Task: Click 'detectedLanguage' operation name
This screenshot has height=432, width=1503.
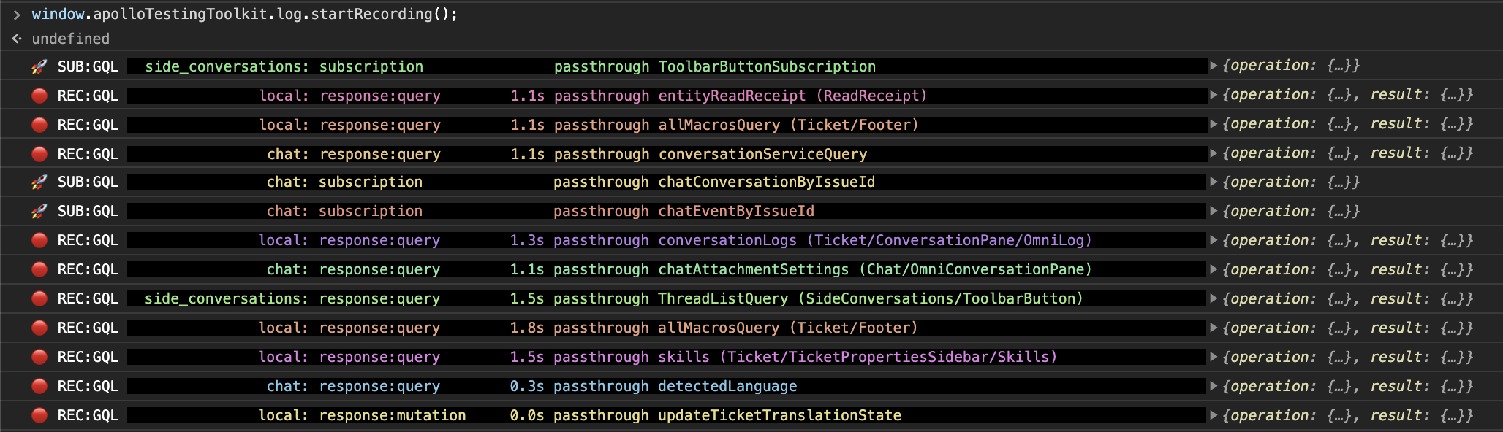Action: click(727, 386)
